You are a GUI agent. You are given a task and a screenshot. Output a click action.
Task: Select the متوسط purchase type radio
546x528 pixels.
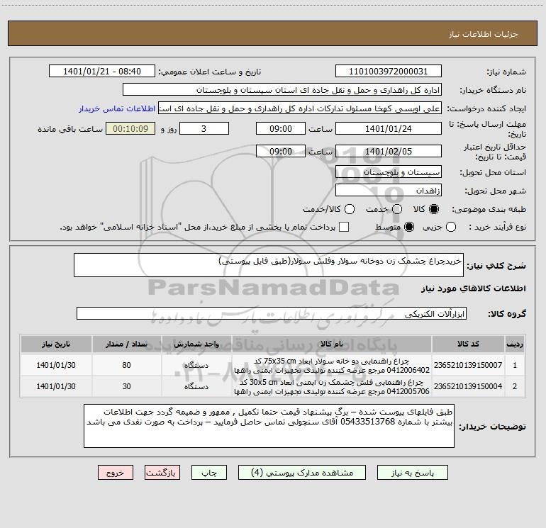(409, 227)
